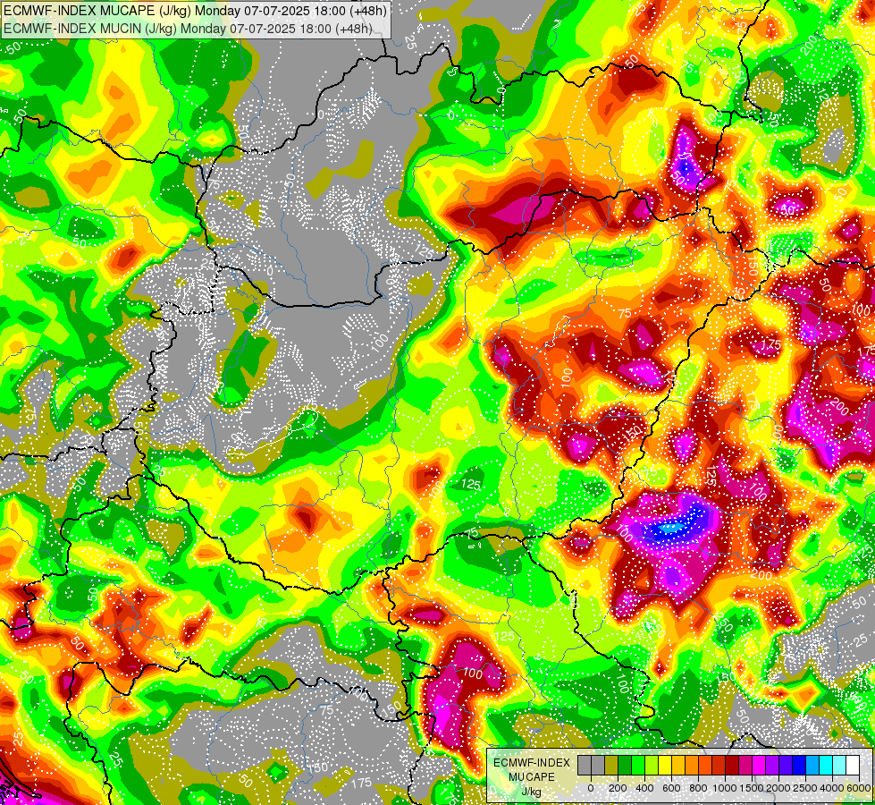Select the dark green legend swatch

click(x=625, y=765)
